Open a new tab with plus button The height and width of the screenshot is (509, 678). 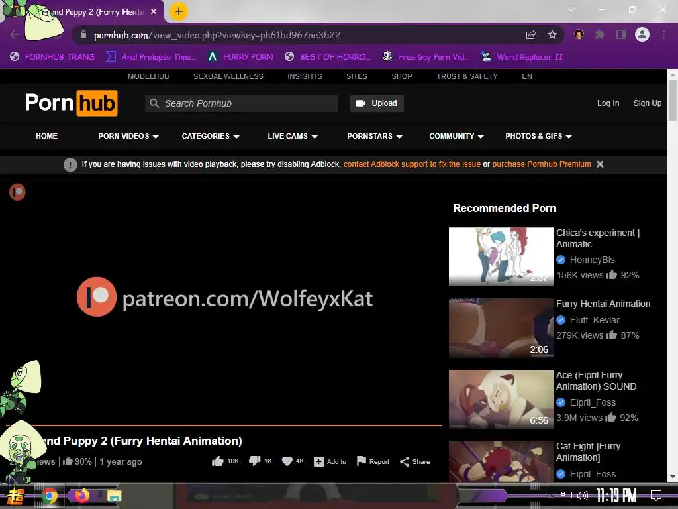point(179,11)
